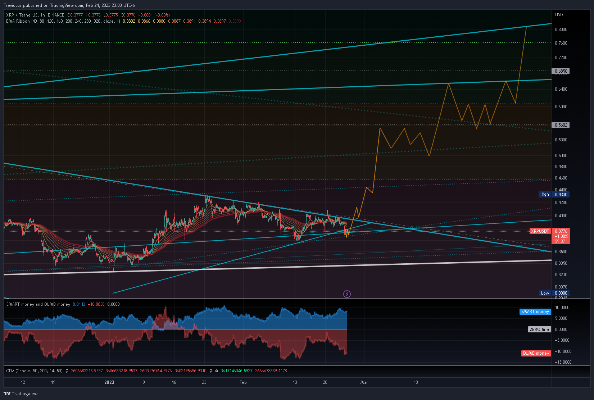Click the 0.3776 current price value tag

561,231
